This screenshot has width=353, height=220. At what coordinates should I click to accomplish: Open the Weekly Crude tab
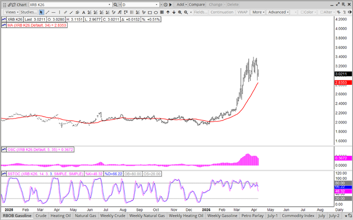113,216
